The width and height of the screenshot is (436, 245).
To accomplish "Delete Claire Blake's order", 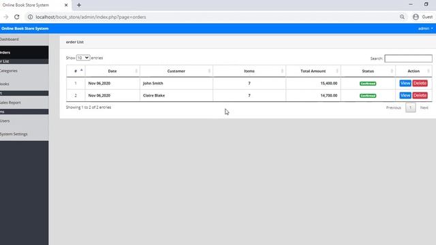I will pyautogui.click(x=420, y=95).
